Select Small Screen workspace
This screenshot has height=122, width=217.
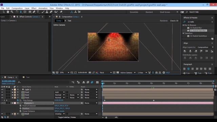click(x=165, y=12)
